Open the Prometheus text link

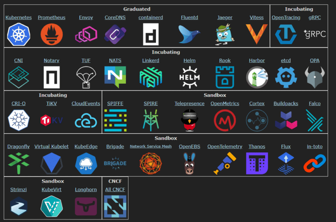pos(52,18)
